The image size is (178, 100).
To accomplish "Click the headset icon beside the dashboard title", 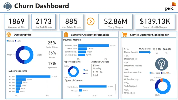I will [x=8, y=6].
